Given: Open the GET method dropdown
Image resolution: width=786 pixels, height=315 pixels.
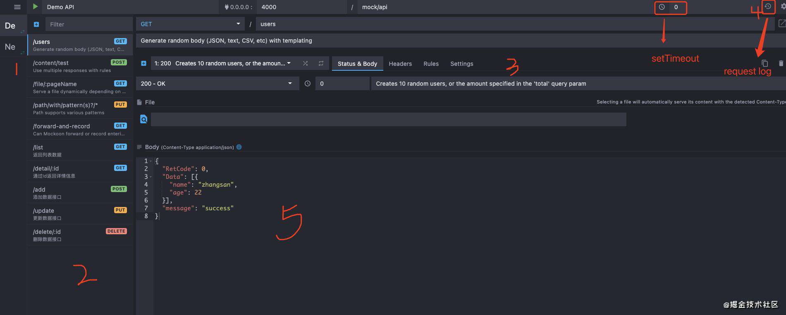Looking at the screenshot, I should tap(190, 24).
